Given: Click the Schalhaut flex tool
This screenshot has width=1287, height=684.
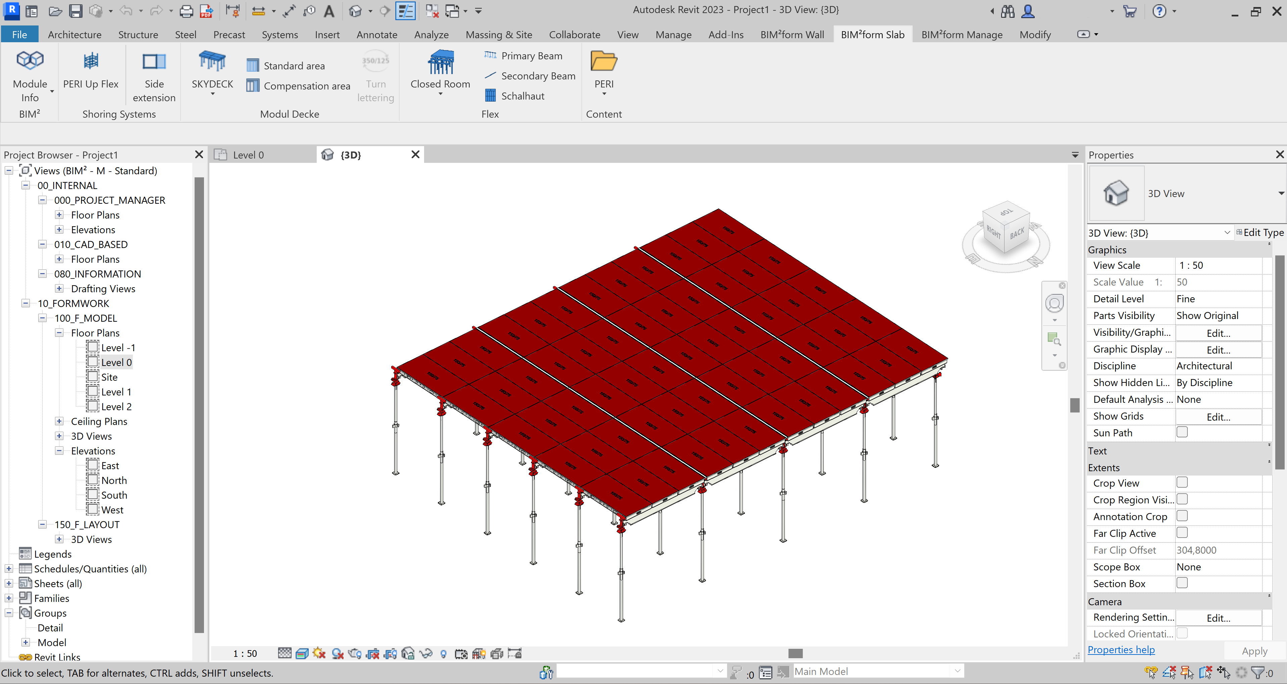Looking at the screenshot, I should click(x=515, y=95).
